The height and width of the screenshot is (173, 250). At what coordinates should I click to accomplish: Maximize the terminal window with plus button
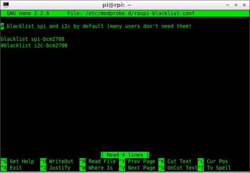(236, 5)
